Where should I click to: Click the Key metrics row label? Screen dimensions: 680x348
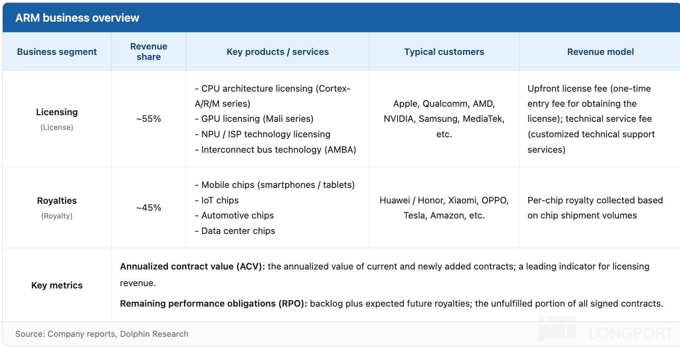[x=57, y=285]
